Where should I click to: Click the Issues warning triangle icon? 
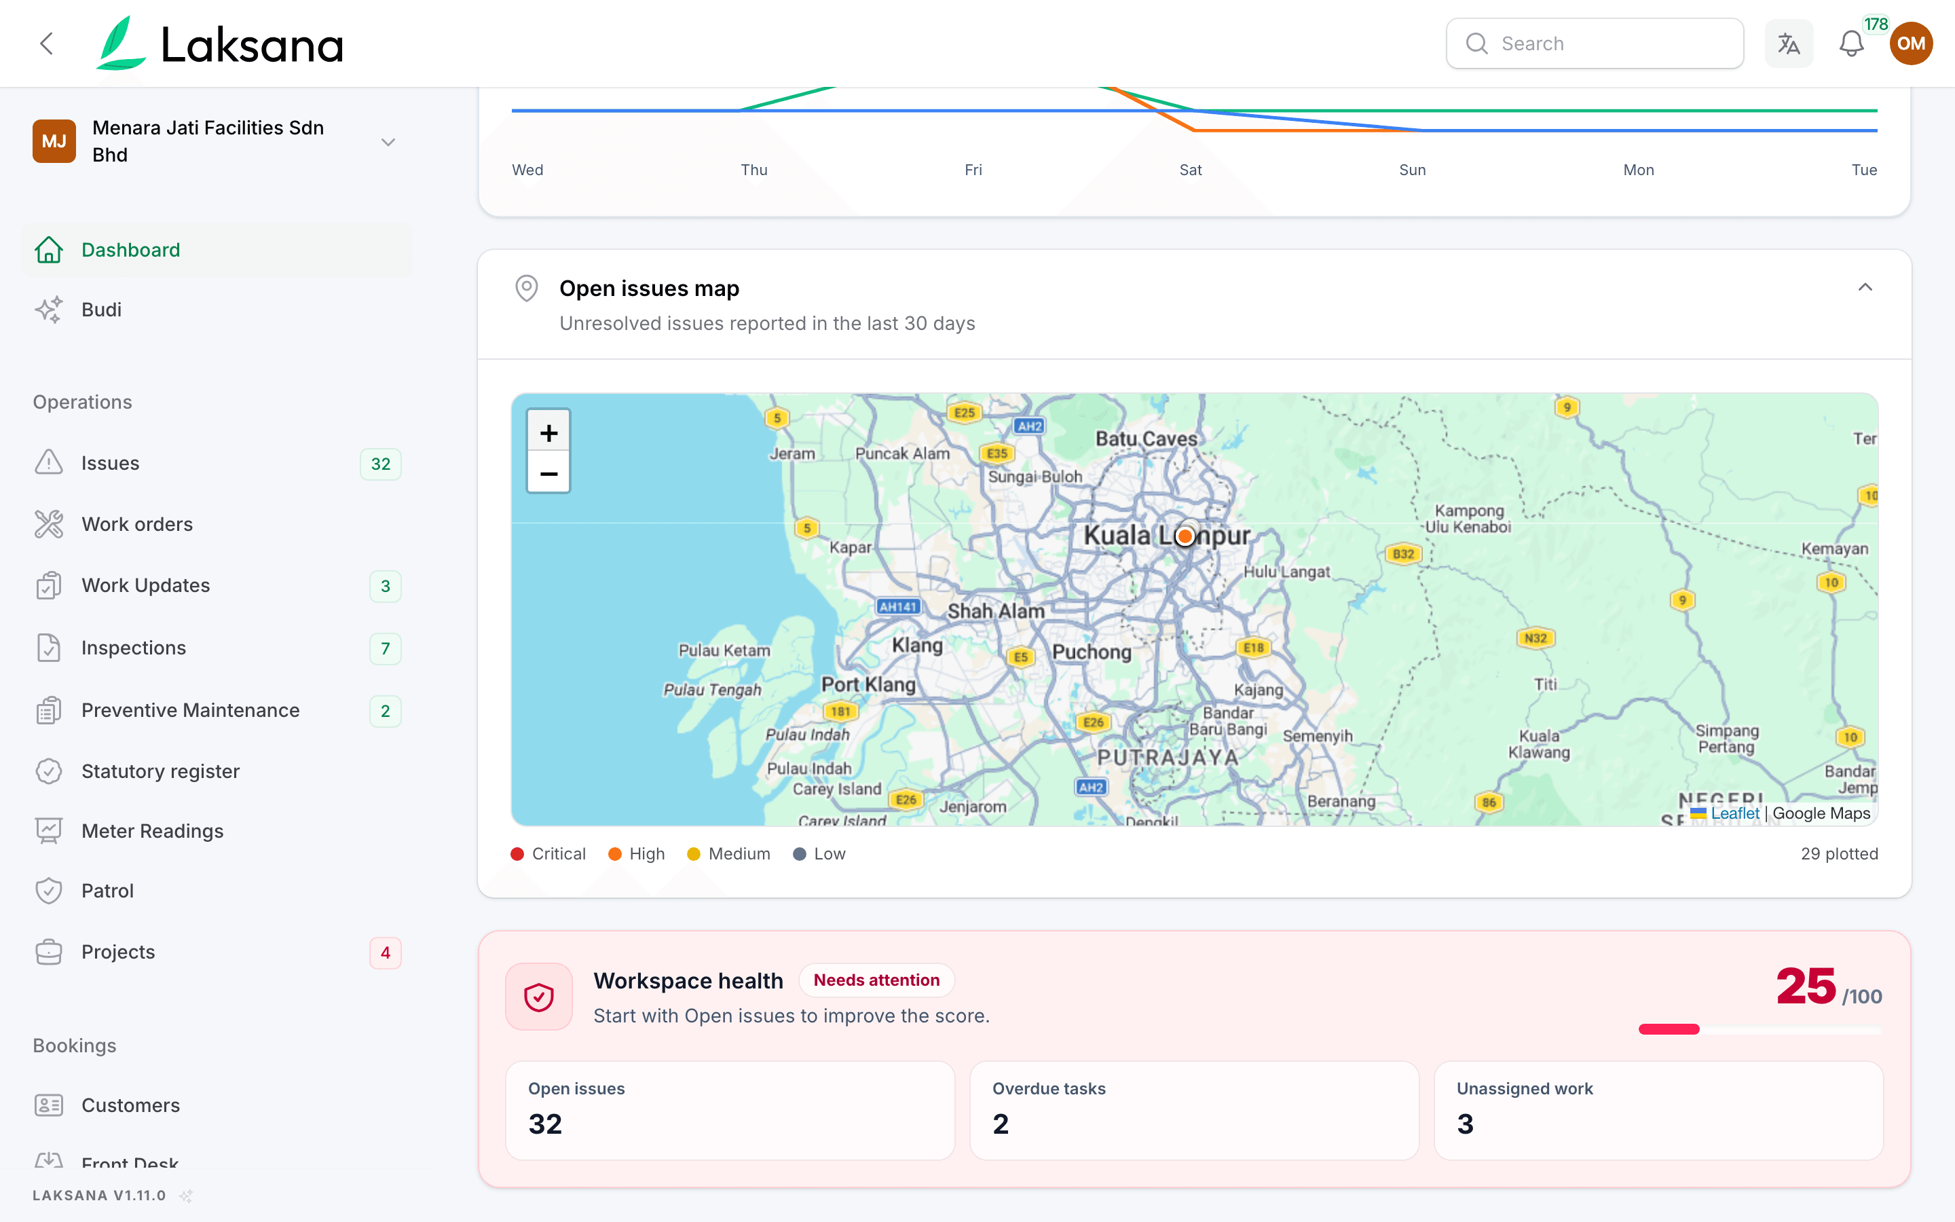coord(48,463)
